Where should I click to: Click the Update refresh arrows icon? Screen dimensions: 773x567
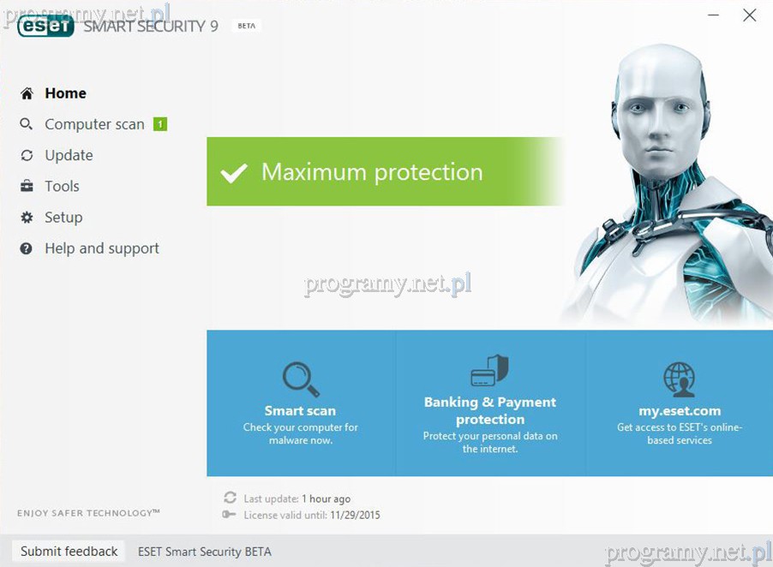pos(27,155)
